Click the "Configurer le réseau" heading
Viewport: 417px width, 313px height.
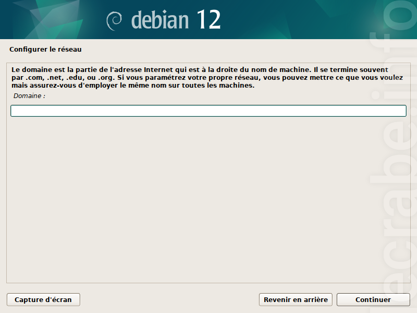[x=45, y=50]
